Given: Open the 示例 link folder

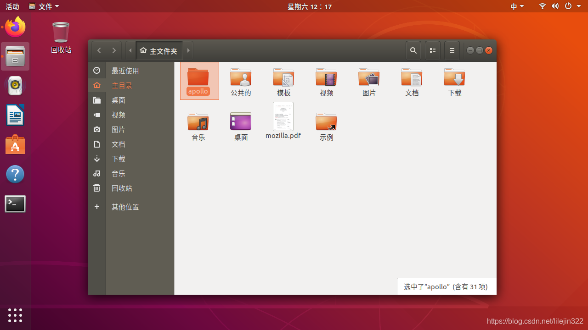Looking at the screenshot, I should tap(326, 121).
